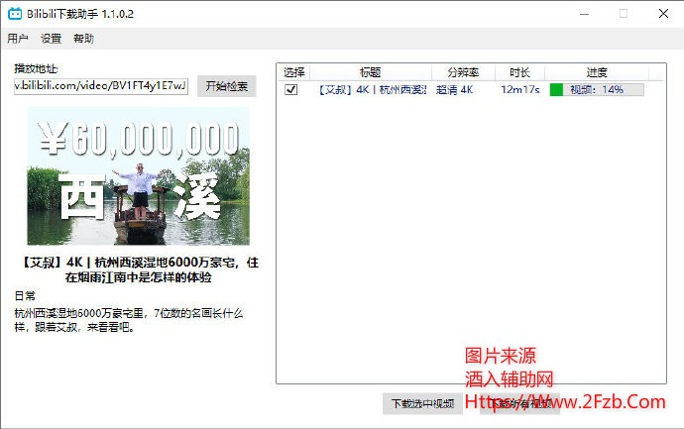Select the title cell 【艾叔】4K | 杭州西溪
This screenshot has height=429, width=684.
pyautogui.click(x=371, y=89)
